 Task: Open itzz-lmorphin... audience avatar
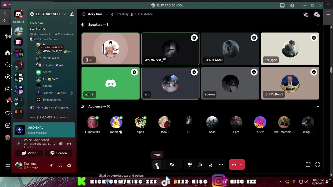[284, 122]
